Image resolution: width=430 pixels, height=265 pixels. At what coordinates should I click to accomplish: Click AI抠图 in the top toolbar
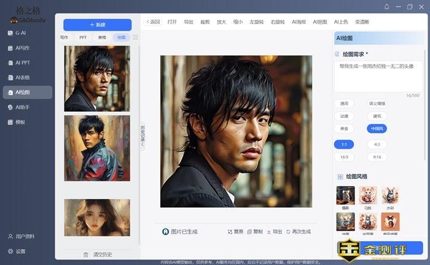pyautogui.click(x=320, y=22)
